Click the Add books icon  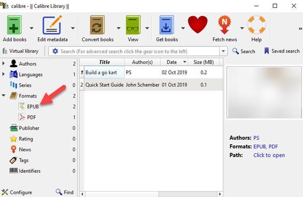point(14,25)
